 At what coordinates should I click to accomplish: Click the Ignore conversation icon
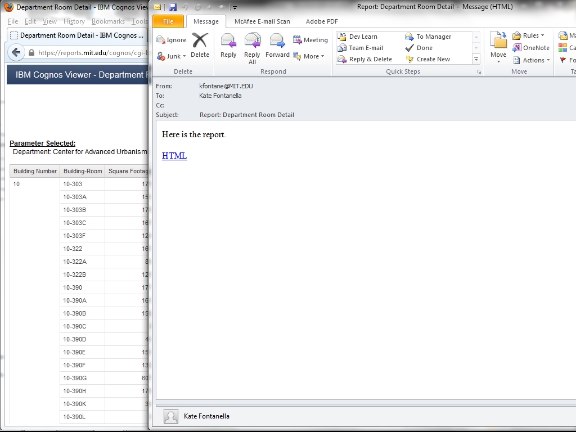click(x=171, y=40)
